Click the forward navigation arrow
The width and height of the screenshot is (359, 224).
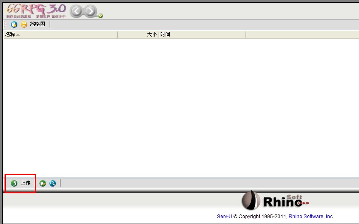click(x=90, y=11)
